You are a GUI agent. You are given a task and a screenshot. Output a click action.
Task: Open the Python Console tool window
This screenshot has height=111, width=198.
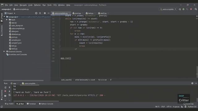coord(46,104)
